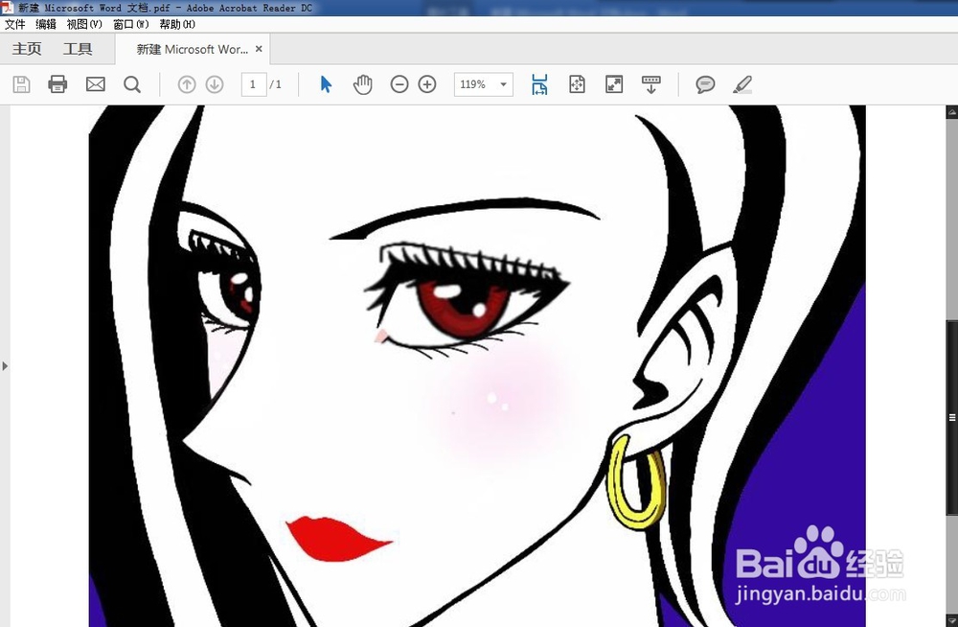Click the scrollbar up arrow

[952, 112]
